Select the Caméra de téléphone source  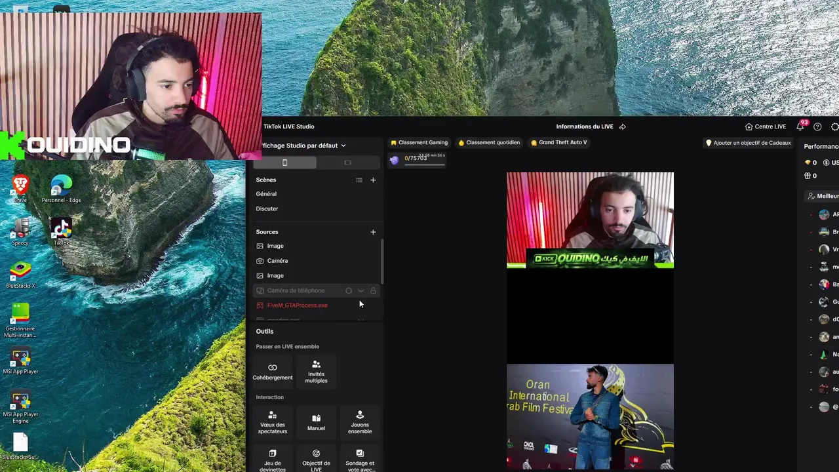pos(317,290)
